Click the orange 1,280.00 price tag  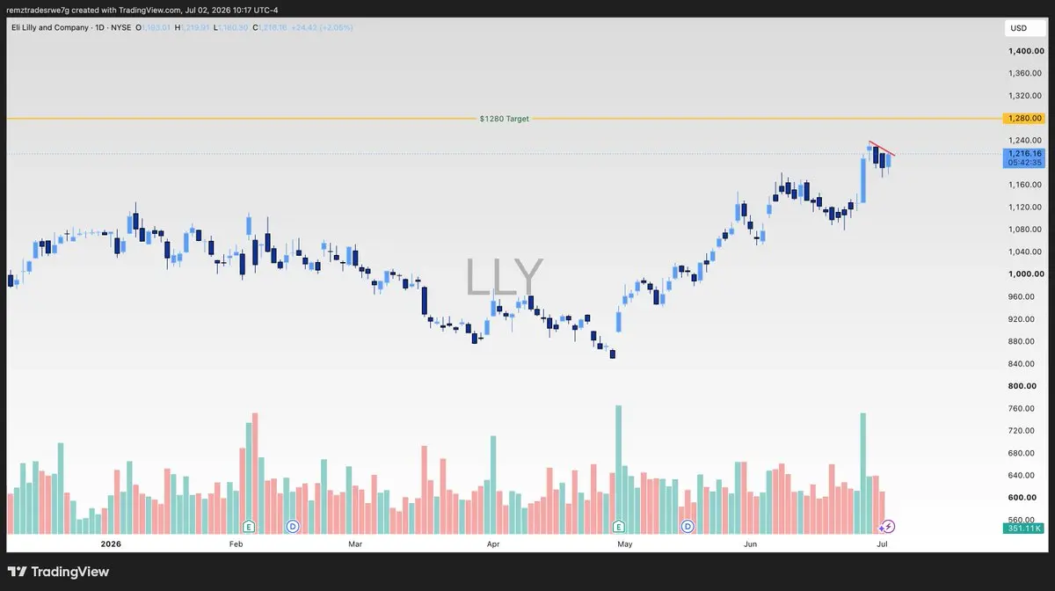[x=1024, y=118]
